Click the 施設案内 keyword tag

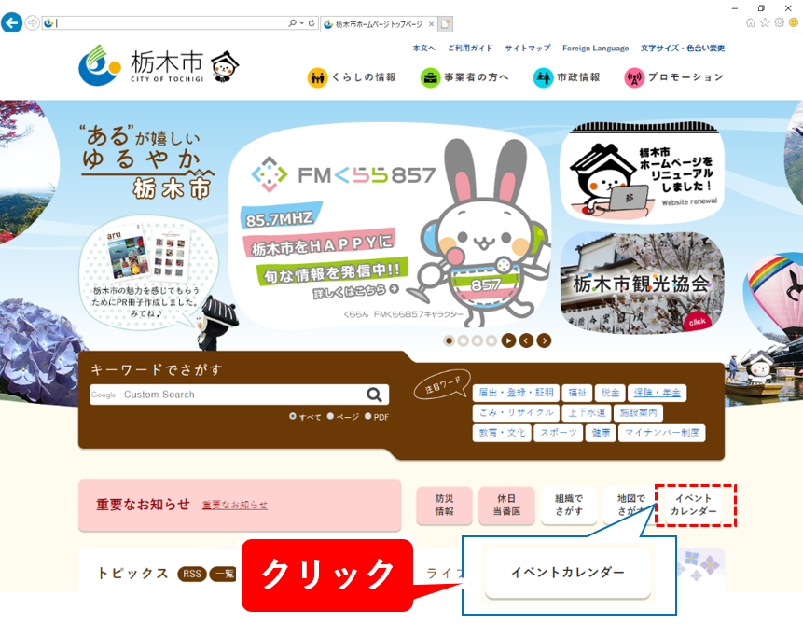tap(639, 412)
